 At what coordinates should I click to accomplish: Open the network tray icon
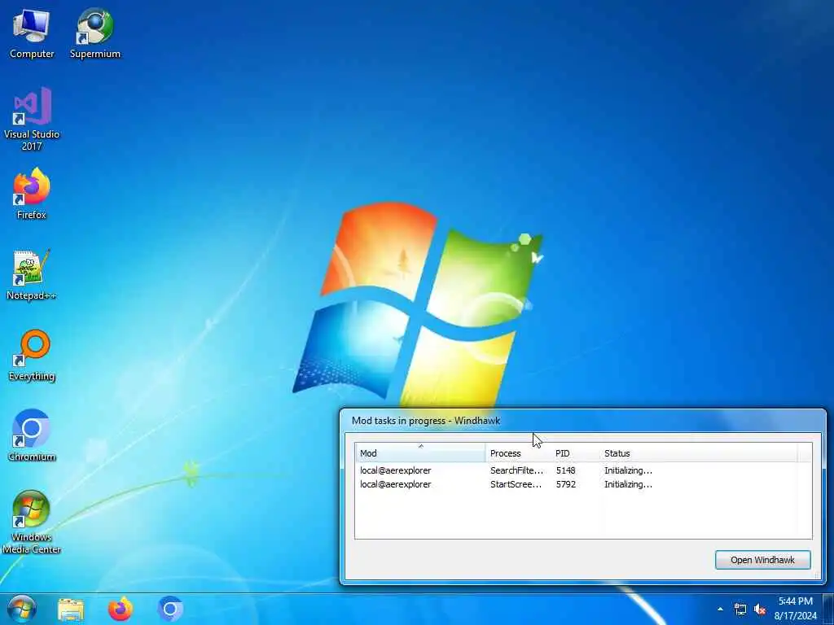point(740,609)
